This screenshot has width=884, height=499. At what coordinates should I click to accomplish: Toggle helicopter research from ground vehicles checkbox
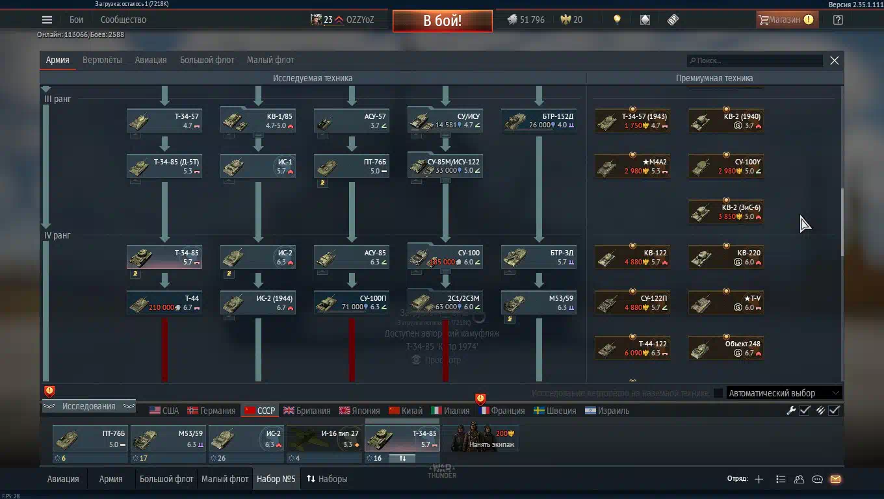(718, 393)
